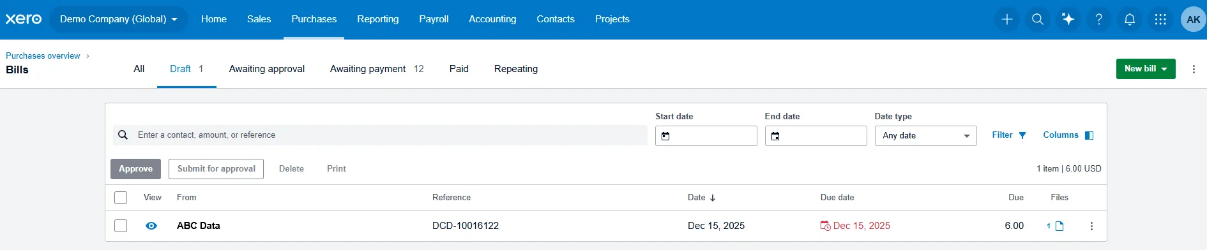Image resolution: width=1207 pixels, height=250 pixels.
Task: Click the Approve button
Action: click(136, 169)
